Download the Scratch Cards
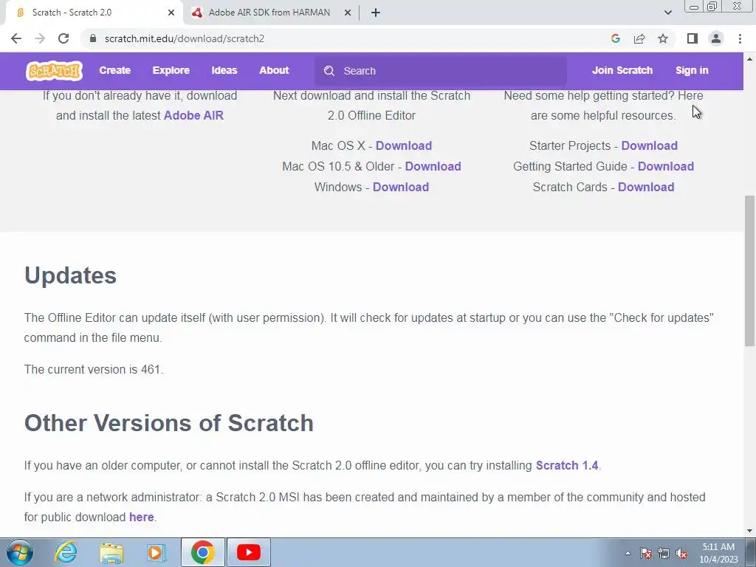The image size is (756, 567). tap(646, 187)
